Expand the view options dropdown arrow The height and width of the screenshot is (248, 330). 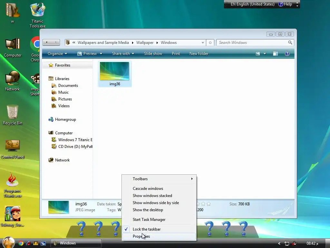pyautogui.click(x=265, y=54)
